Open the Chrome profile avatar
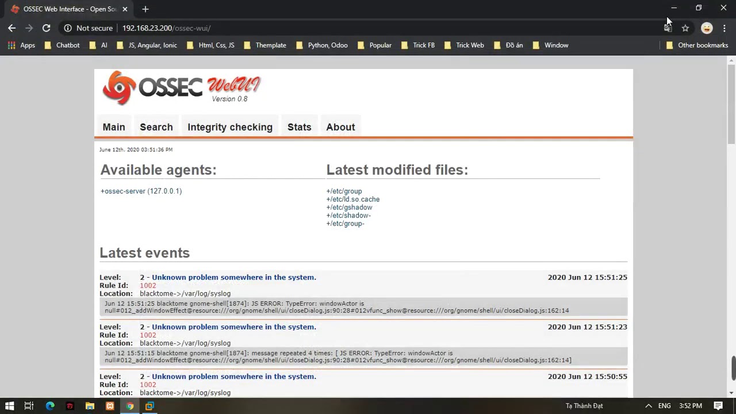This screenshot has height=414, width=736. [x=707, y=28]
